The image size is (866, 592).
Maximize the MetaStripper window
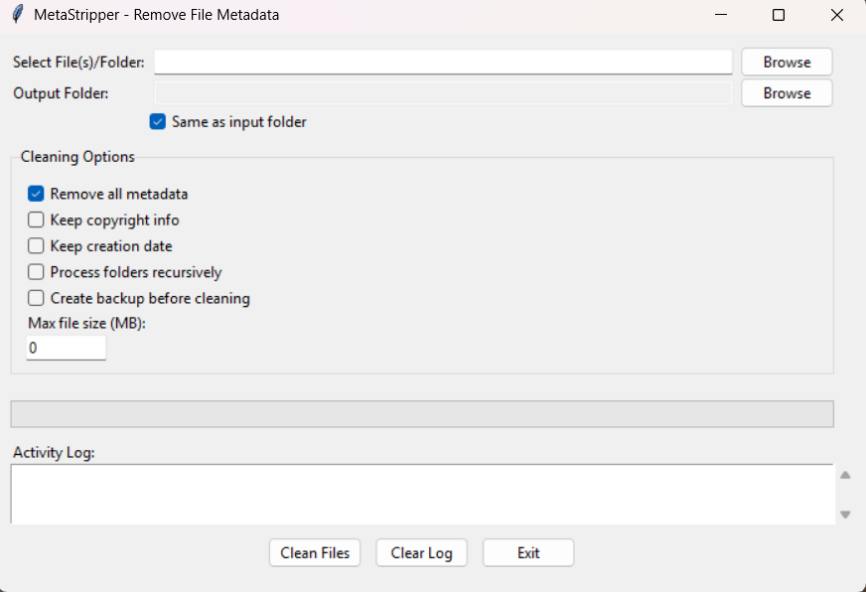(779, 15)
